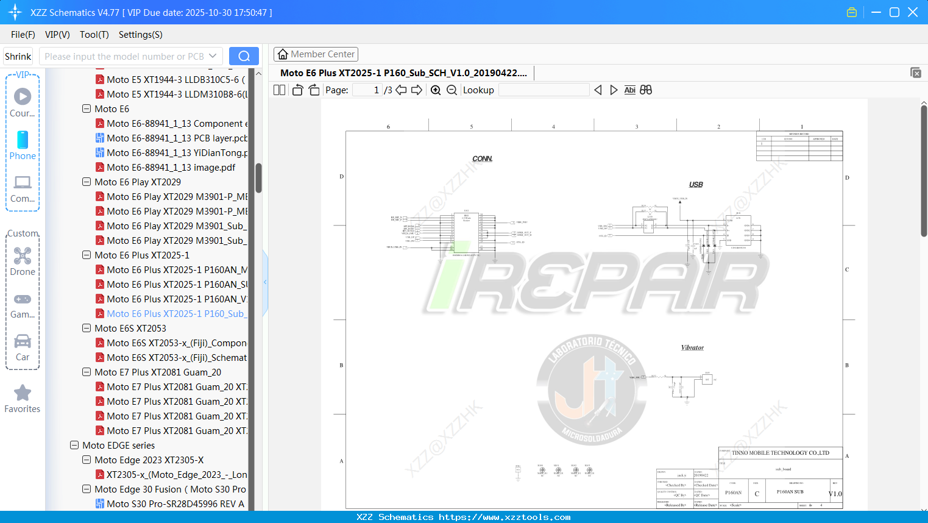Jump to next lookup result triangle

pyautogui.click(x=614, y=90)
